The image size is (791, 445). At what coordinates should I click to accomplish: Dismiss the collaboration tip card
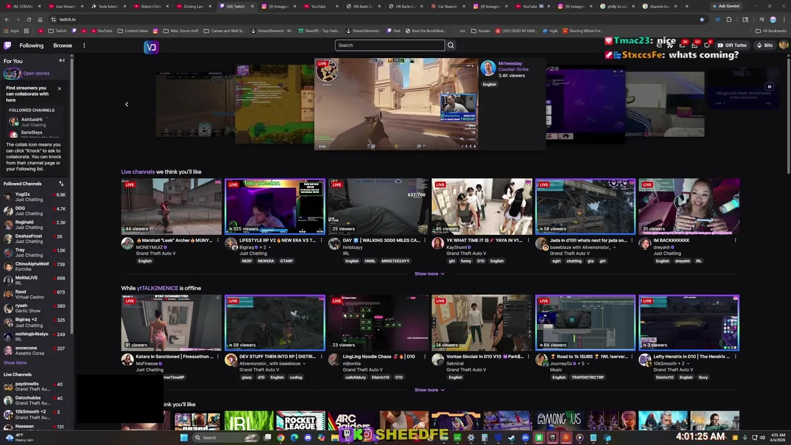click(x=59, y=88)
